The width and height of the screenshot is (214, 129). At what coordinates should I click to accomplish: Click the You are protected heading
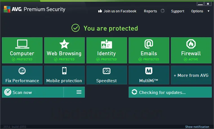pos(111,28)
